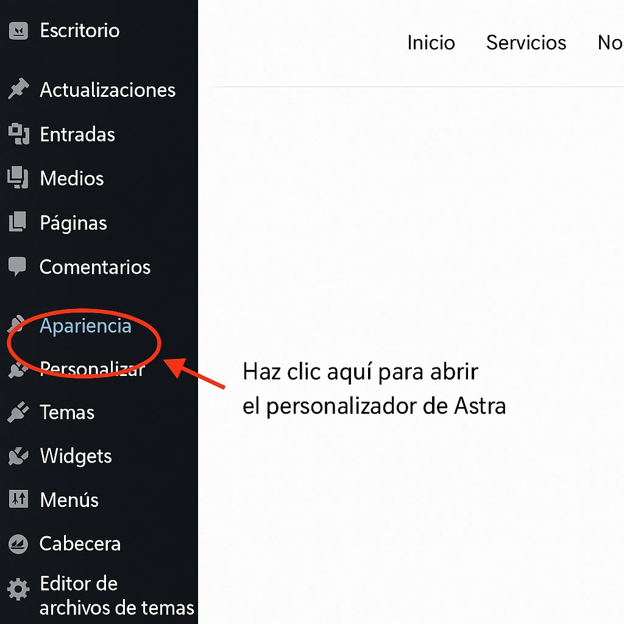624x624 pixels.
Task: Click the gear icon for Editor de archivos
Action: 18,589
